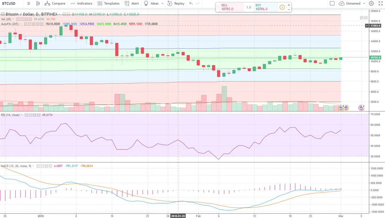The width and height of the screenshot is (385, 218).
Task: Open main price series settings icon
Action: coord(68,14)
